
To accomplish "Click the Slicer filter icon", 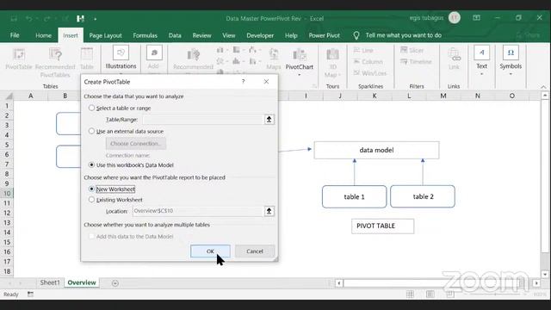I will (x=412, y=50).
